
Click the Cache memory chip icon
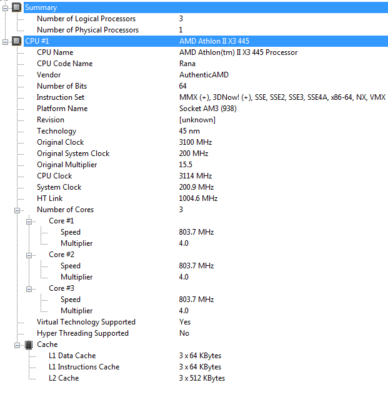[29, 344]
